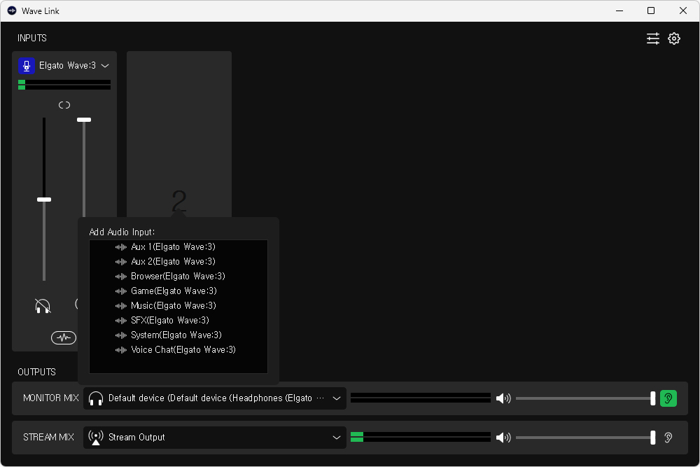Screen dimensions: 700x467
Task: Close the Wave Link window
Action: tap(683, 11)
